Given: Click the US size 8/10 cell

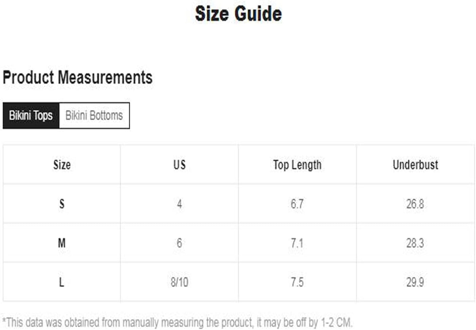Looking at the screenshot, I should 180,282.
